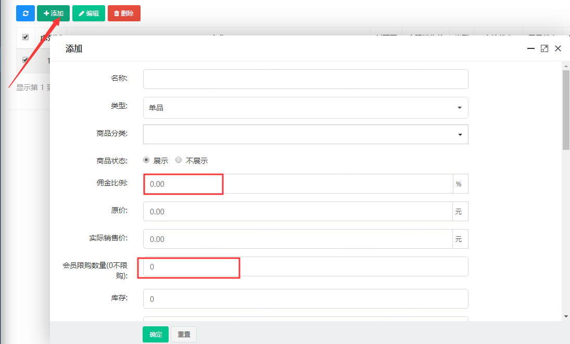
Task: Focus the 名称 name input field
Action: pos(306,79)
